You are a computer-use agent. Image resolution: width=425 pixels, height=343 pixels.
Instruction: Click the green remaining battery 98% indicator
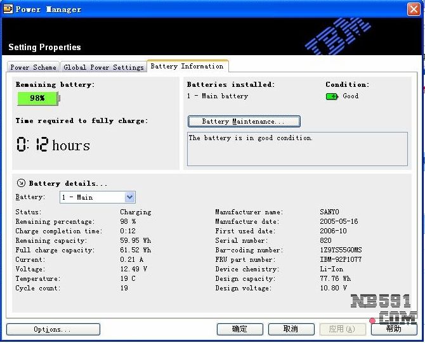[x=37, y=98]
